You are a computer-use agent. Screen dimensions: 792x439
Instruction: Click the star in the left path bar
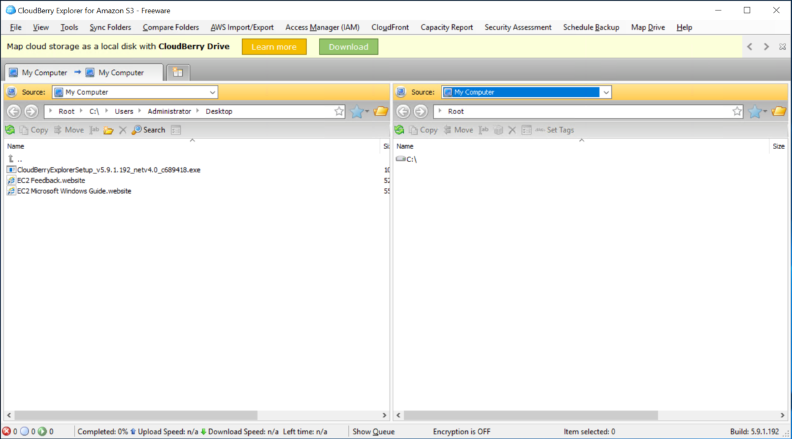click(x=339, y=111)
